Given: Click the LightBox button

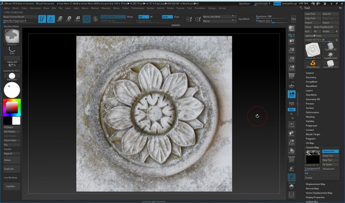Looking at the screenshot, I should (x=12, y=186).
